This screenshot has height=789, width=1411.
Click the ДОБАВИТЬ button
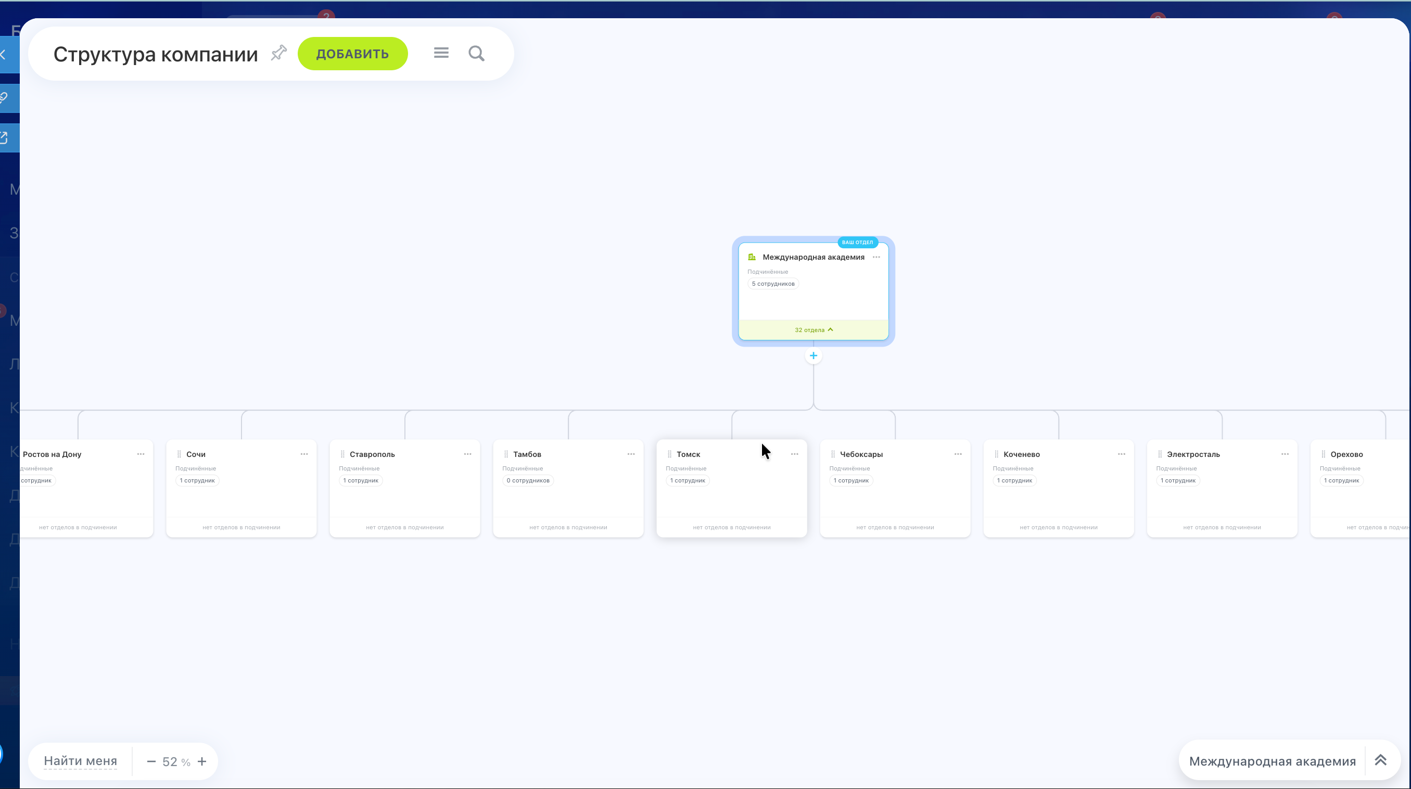[x=352, y=54]
